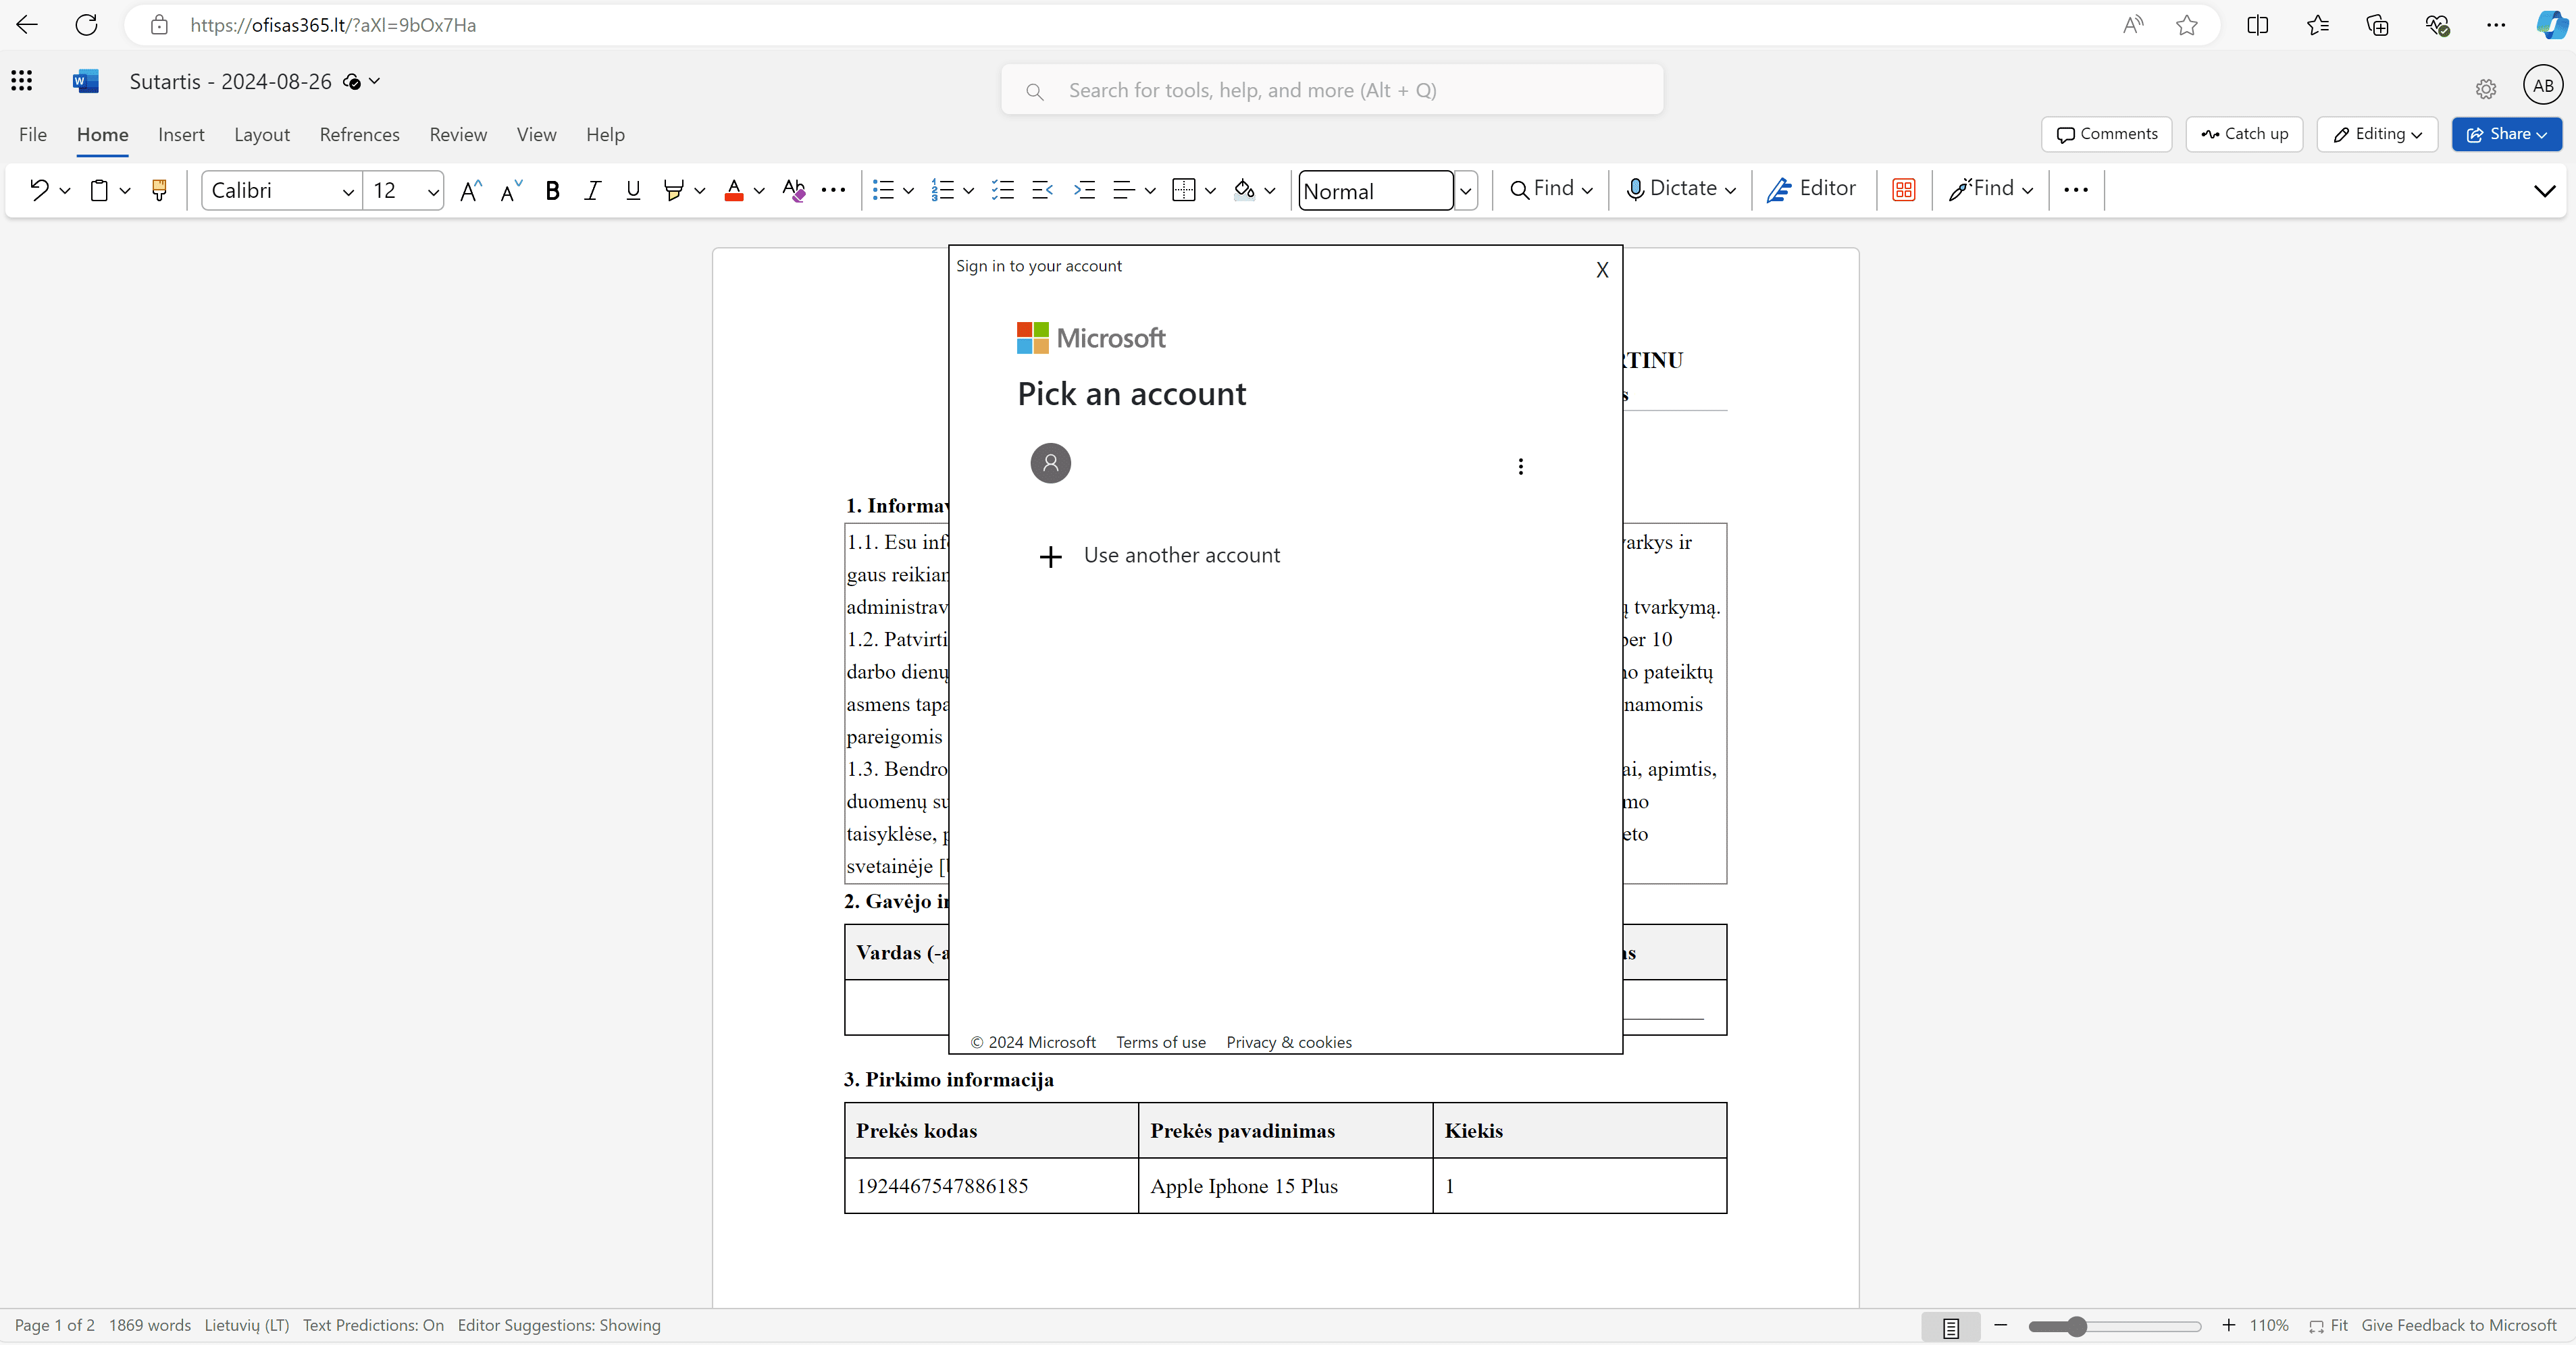
Task: Open the browser split screen icon
Action: coord(2257,25)
